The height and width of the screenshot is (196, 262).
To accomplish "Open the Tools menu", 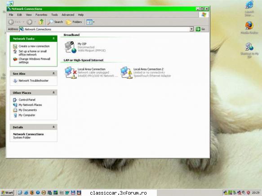I will tap(54, 15).
